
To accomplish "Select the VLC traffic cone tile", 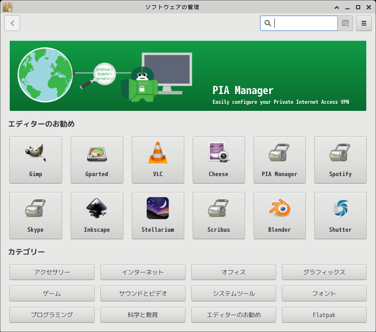I will click(158, 160).
